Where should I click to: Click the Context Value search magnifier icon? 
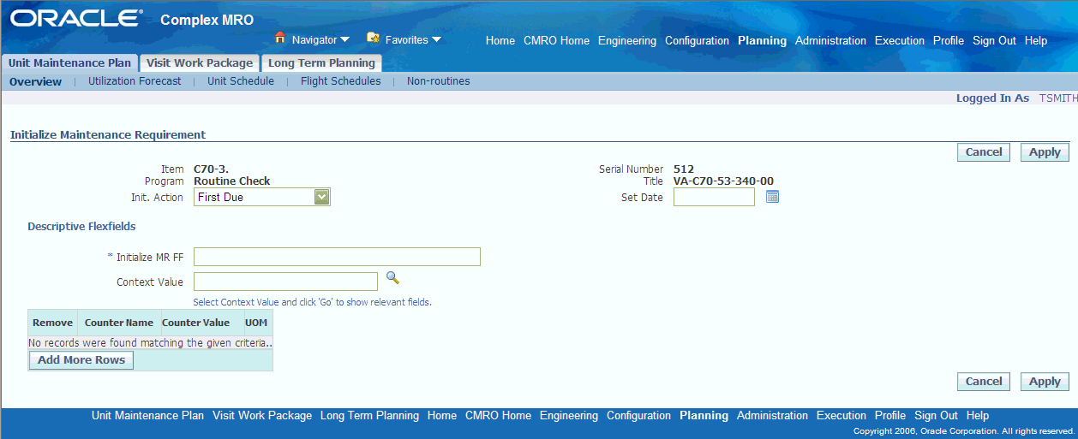click(x=392, y=277)
